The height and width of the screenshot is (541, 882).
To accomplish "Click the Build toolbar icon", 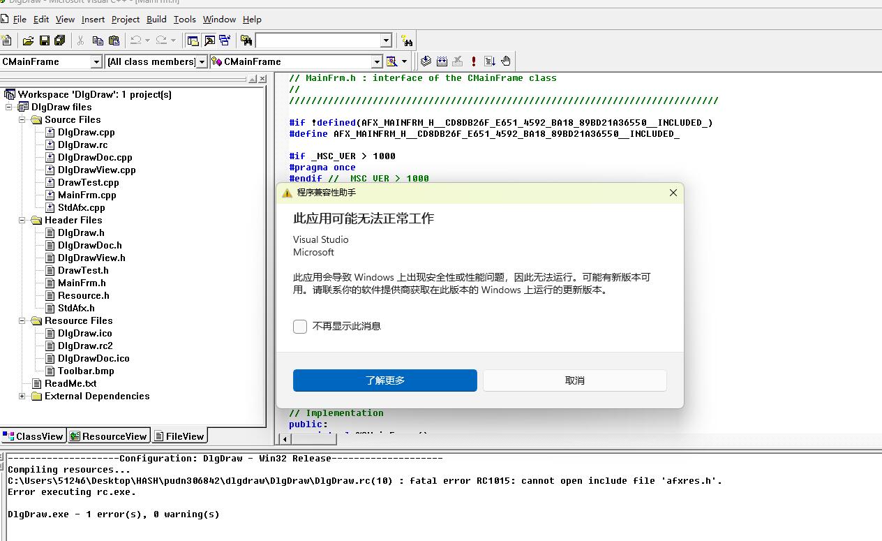I will click(x=442, y=61).
